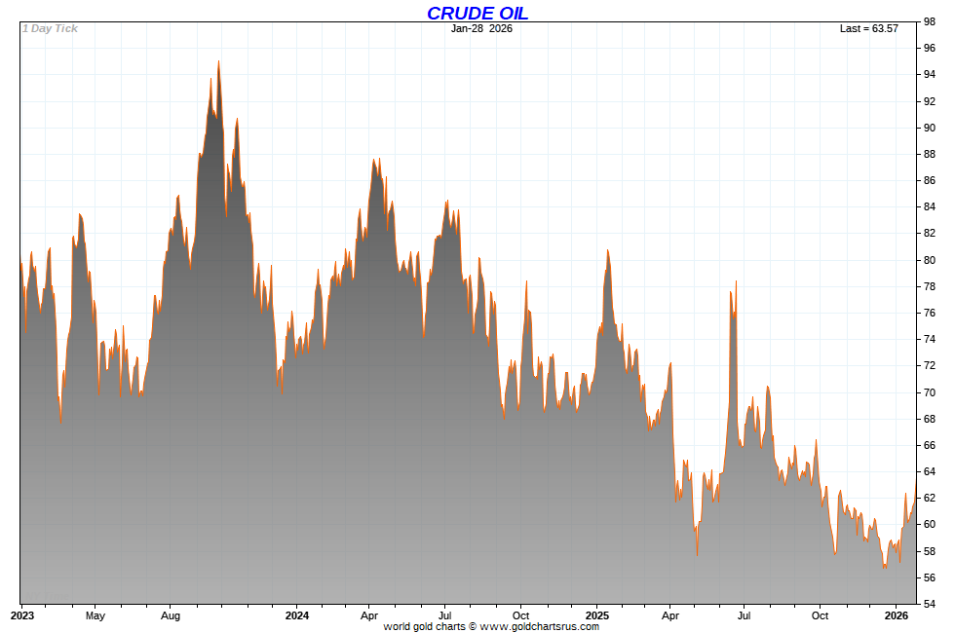
Task: Click the 62 price axis label
Action: [930, 498]
